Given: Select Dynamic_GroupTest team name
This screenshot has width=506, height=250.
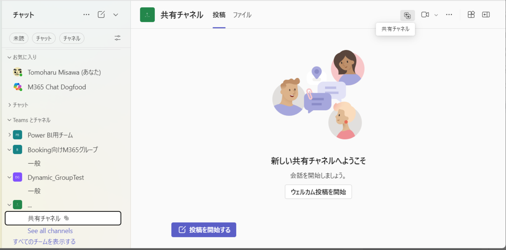Looking at the screenshot, I should coord(56,178).
